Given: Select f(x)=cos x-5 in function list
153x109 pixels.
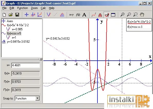Looking at the screenshot, I should click(x=14, y=33).
